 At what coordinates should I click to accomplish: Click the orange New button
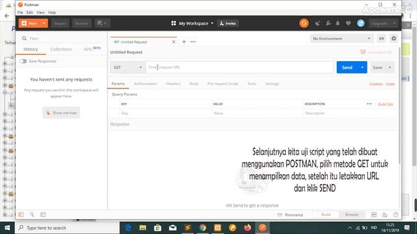coord(29,23)
